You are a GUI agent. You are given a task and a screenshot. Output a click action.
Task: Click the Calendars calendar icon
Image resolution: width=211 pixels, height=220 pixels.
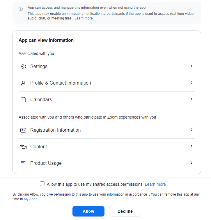tap(23, 100)
